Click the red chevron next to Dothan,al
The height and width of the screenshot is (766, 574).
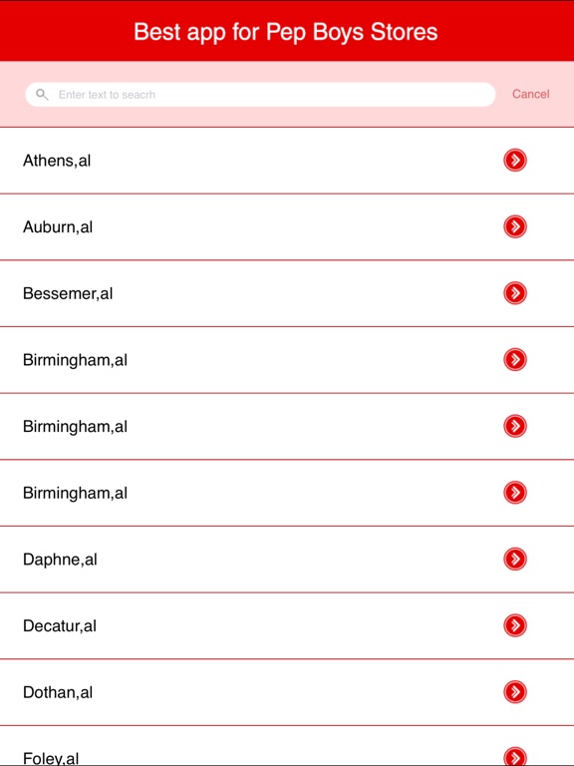point(515,692)
